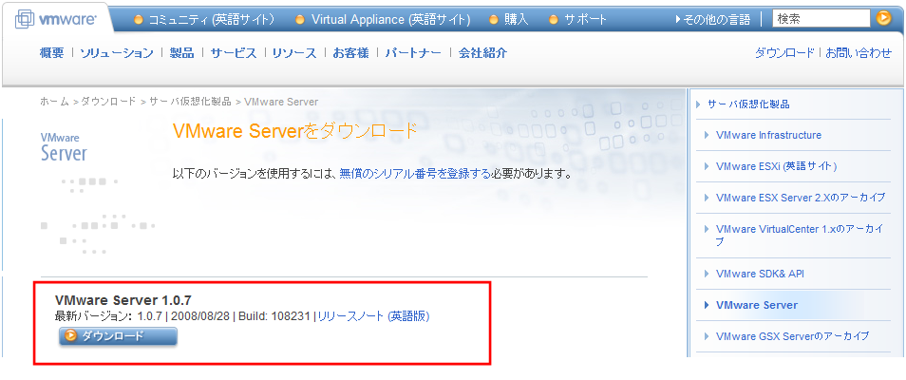Click the VMware logo in the header
Screen dimensions: 906x380
tap(55, 19)
